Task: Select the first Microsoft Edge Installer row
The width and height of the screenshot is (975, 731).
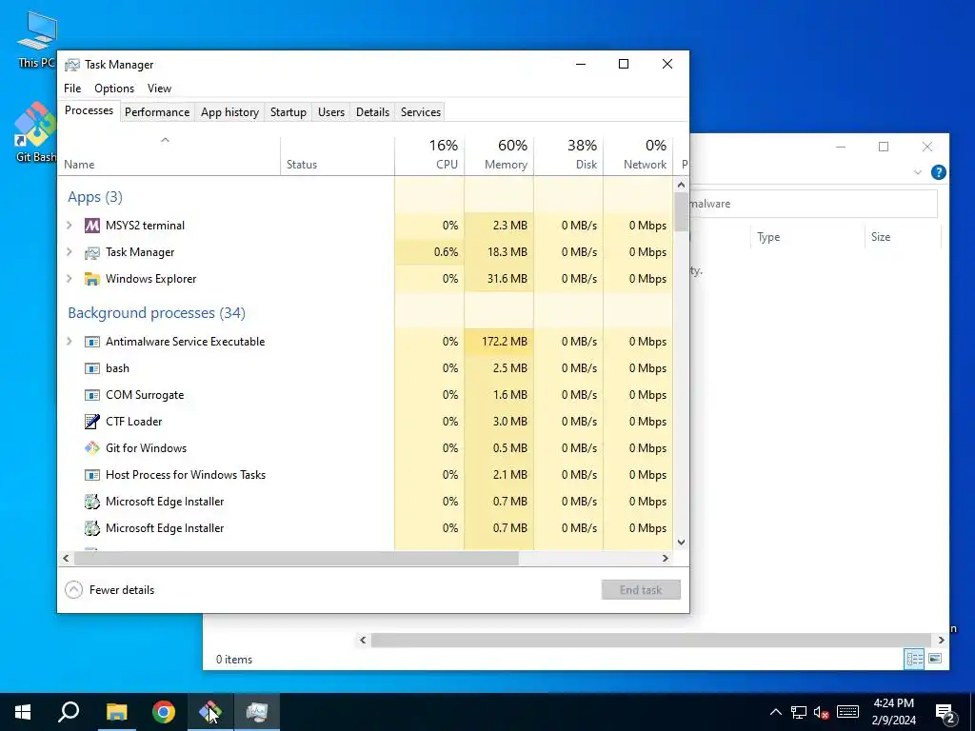Action: click(x=365, y=502)
